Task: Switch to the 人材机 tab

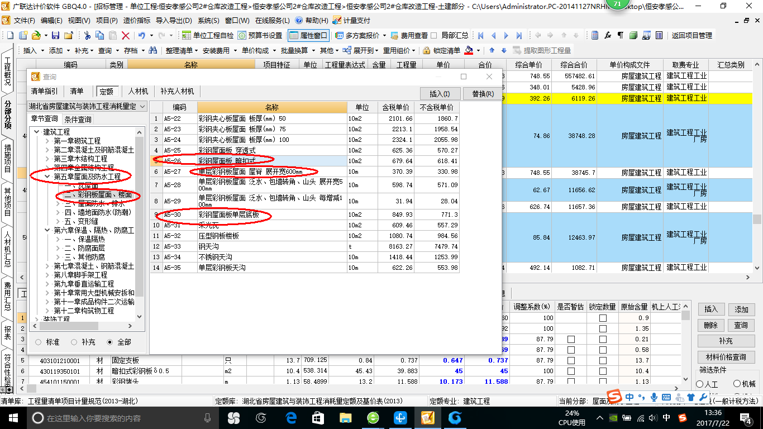Action: 138,91
